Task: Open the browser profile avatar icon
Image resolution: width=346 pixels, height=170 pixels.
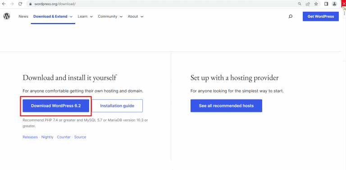Action: point(335,4)
